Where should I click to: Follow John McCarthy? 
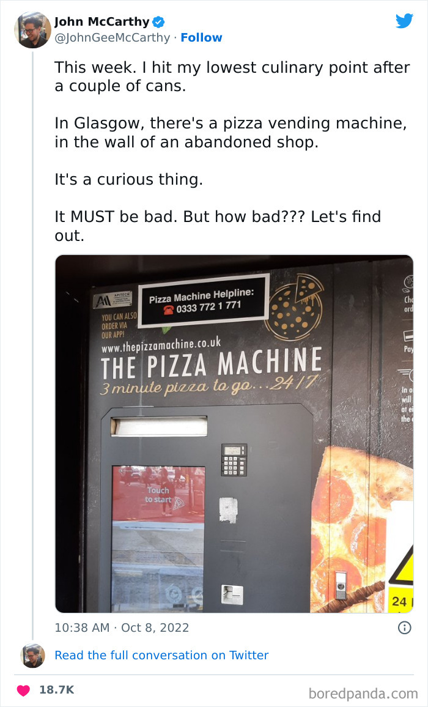tap(201, 37)
